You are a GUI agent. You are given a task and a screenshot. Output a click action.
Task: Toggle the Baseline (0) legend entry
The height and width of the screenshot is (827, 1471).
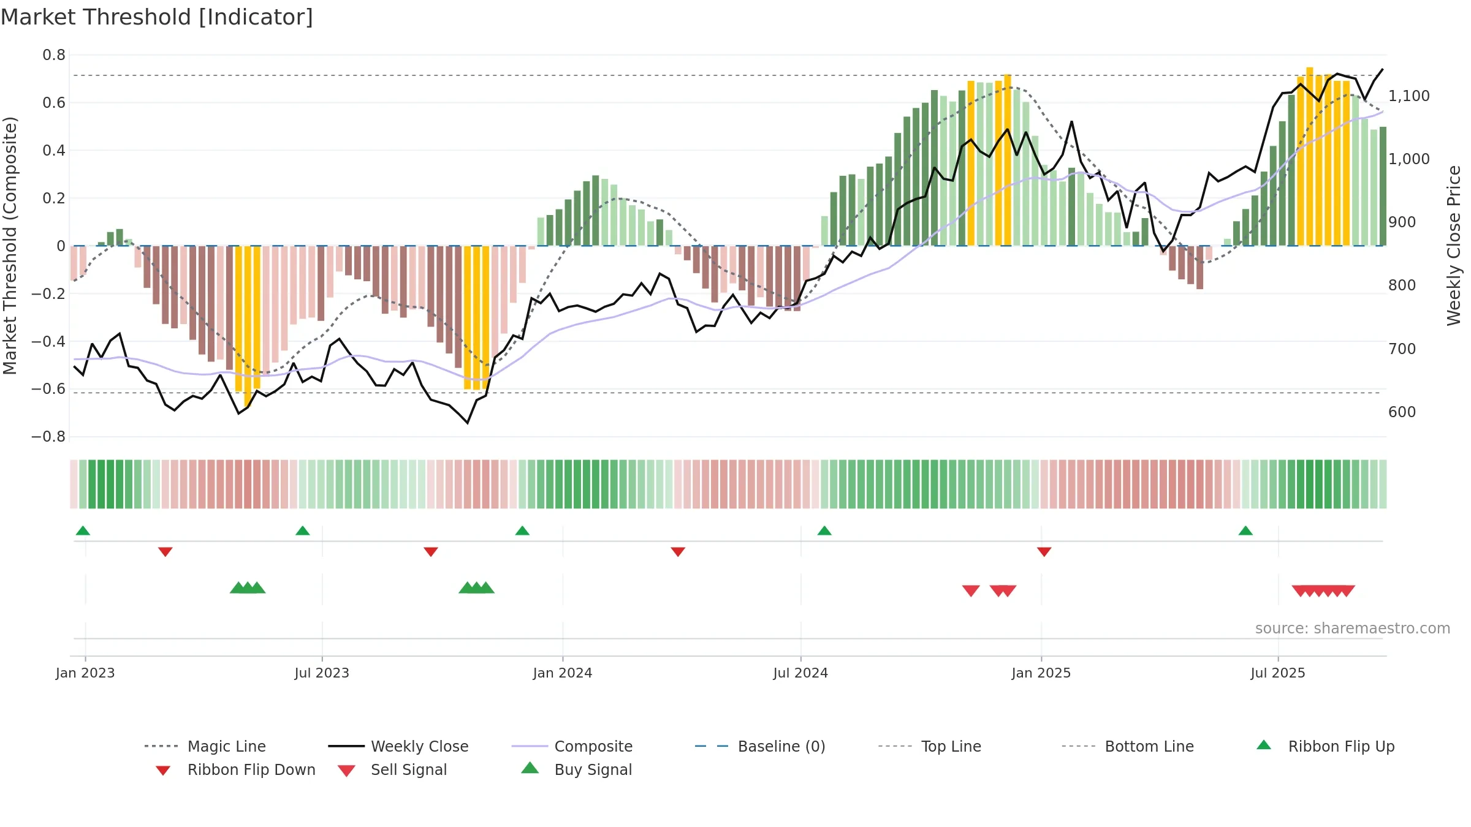tap(760, 746)
